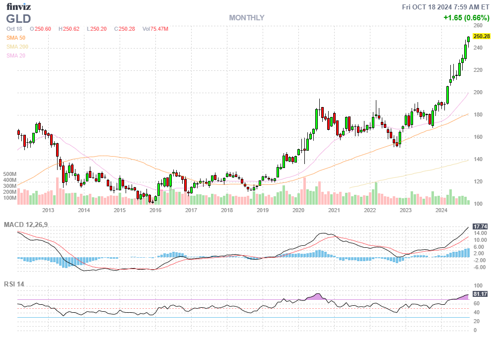Select the 2013 label on time axis

tap(48, 210)
